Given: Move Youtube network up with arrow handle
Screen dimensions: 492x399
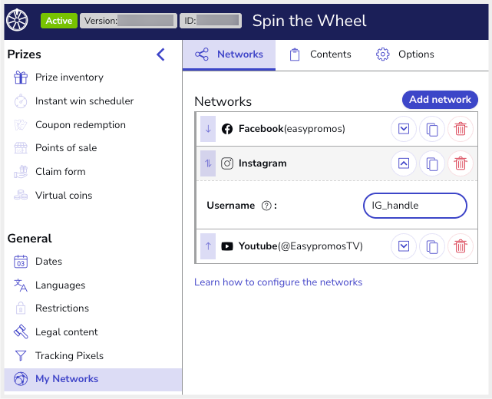Looking at the screenshot, I should [208, 246].
